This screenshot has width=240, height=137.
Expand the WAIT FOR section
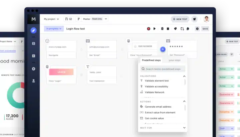[184, 128]
